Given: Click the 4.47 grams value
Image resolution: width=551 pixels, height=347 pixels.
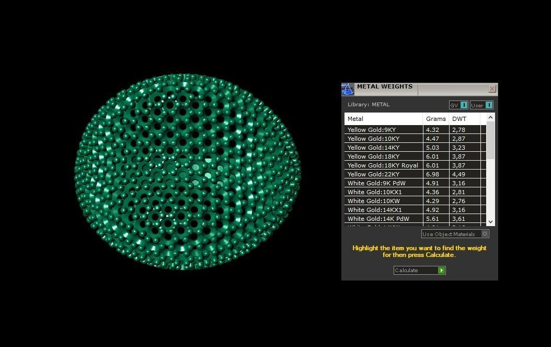Looking at the screenshot, I should click(432, 139).
